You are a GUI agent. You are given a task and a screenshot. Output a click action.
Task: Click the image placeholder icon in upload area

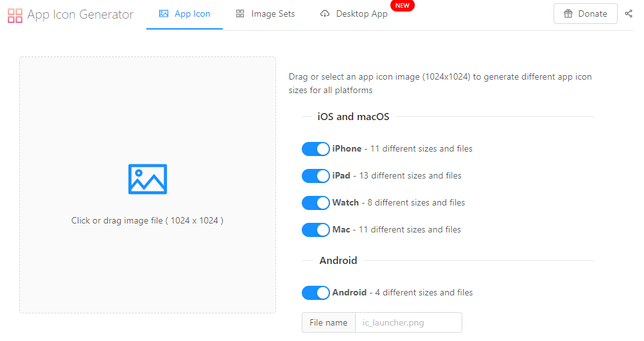coord(148,179)
